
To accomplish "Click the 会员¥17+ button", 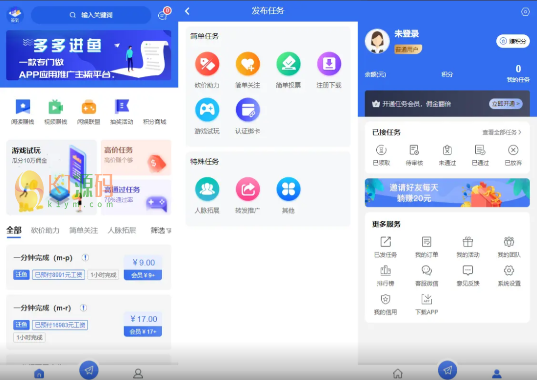I will (143, 332).
